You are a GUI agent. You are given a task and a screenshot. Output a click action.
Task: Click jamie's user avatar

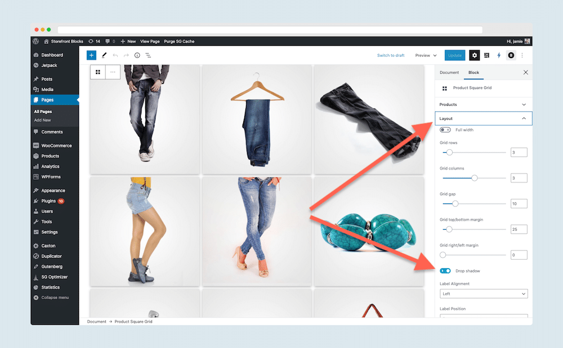coord(527,41)
